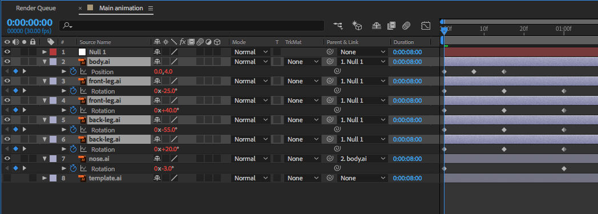Hide the nose.ai layer using eye icon
The height and width of the screenshot is (214, 598).
[7, 159]
